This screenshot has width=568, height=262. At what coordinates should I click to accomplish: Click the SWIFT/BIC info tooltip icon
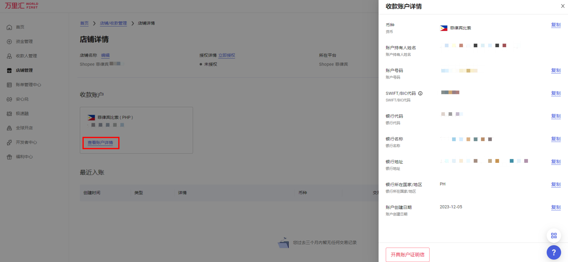420,93
